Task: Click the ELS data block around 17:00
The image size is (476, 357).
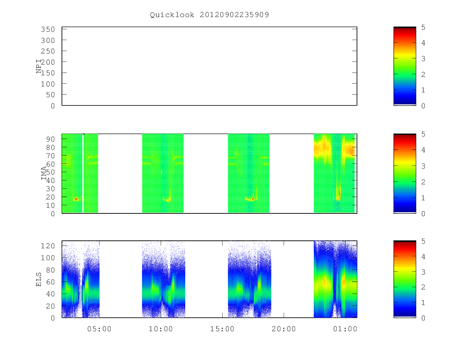Action: pos(250,279)
